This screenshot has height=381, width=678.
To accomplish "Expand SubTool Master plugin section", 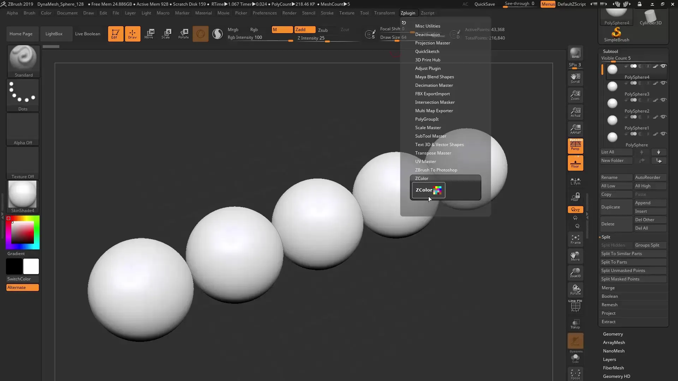I will (430, 136).
